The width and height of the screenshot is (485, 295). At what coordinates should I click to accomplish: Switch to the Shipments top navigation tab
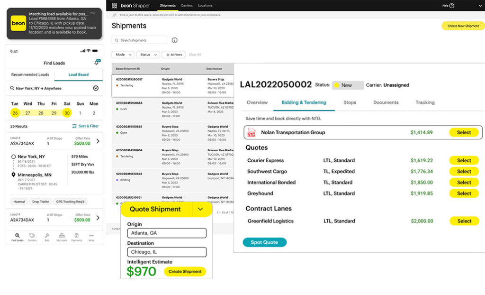coord(168,6)
